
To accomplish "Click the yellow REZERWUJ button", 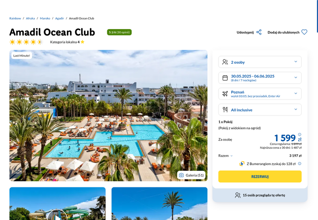I will pyautogui.click(x=260, y=177).
